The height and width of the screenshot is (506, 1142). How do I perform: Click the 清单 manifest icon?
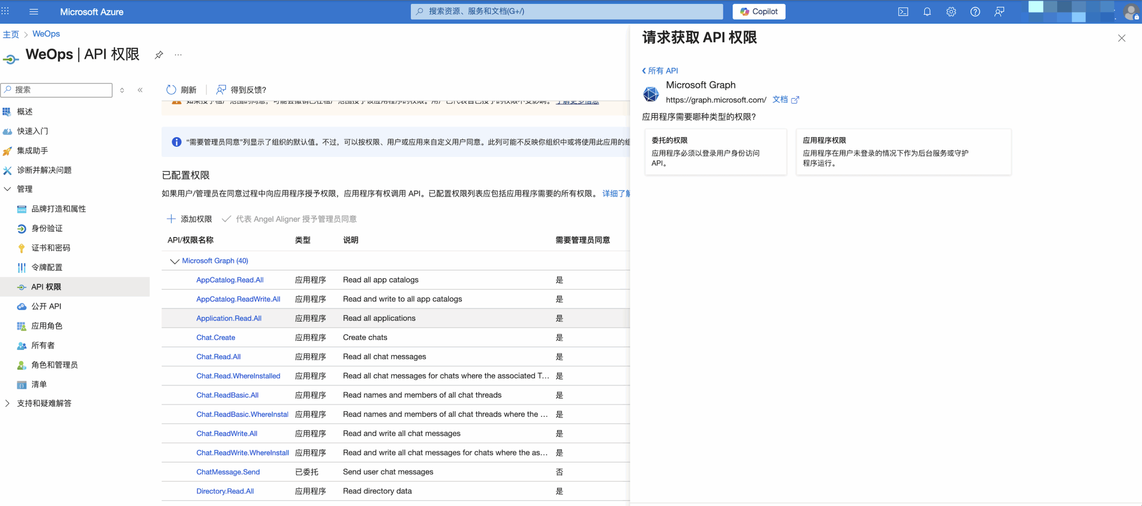click(21, 384)
